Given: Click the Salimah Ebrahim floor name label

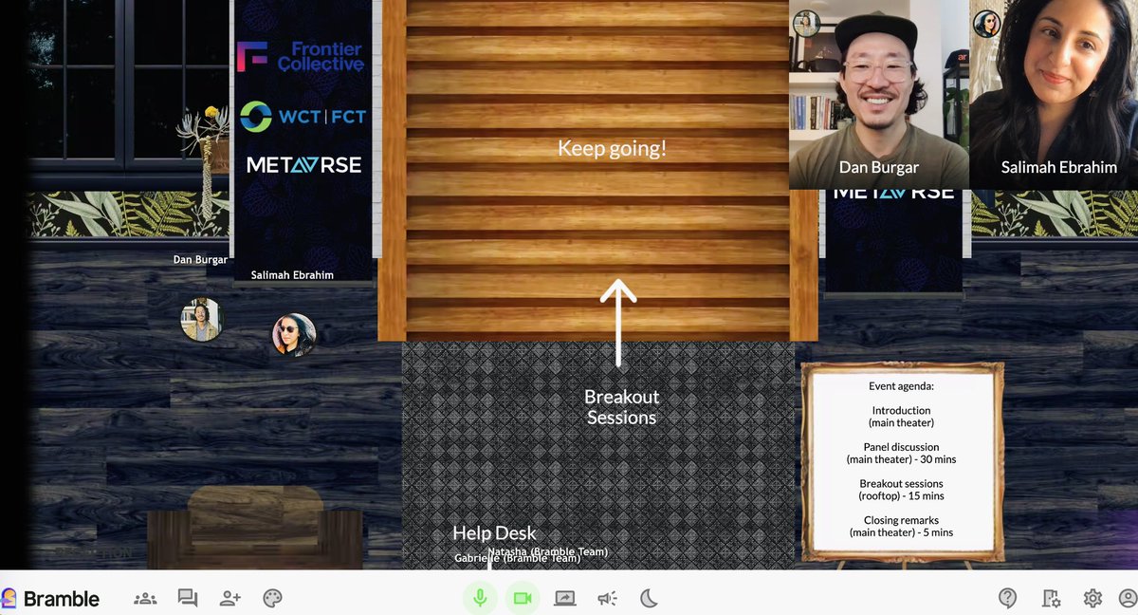Looking at the screenshot, I should tap(292, 275).
